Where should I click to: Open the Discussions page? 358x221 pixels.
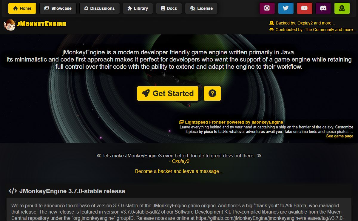(100, 8)
